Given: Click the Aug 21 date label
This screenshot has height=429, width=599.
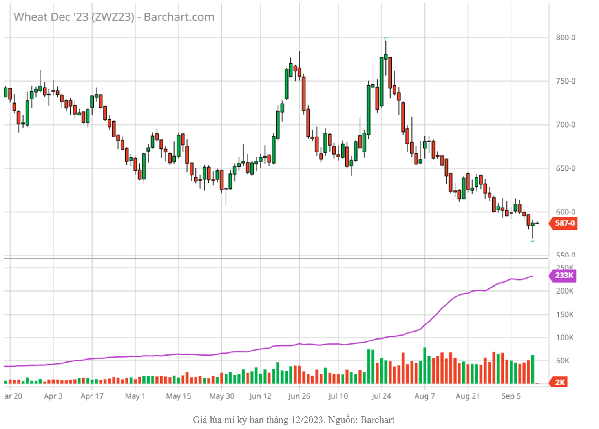Looking at the screenshot, I should pyautogui.click(x=468, y=396).
